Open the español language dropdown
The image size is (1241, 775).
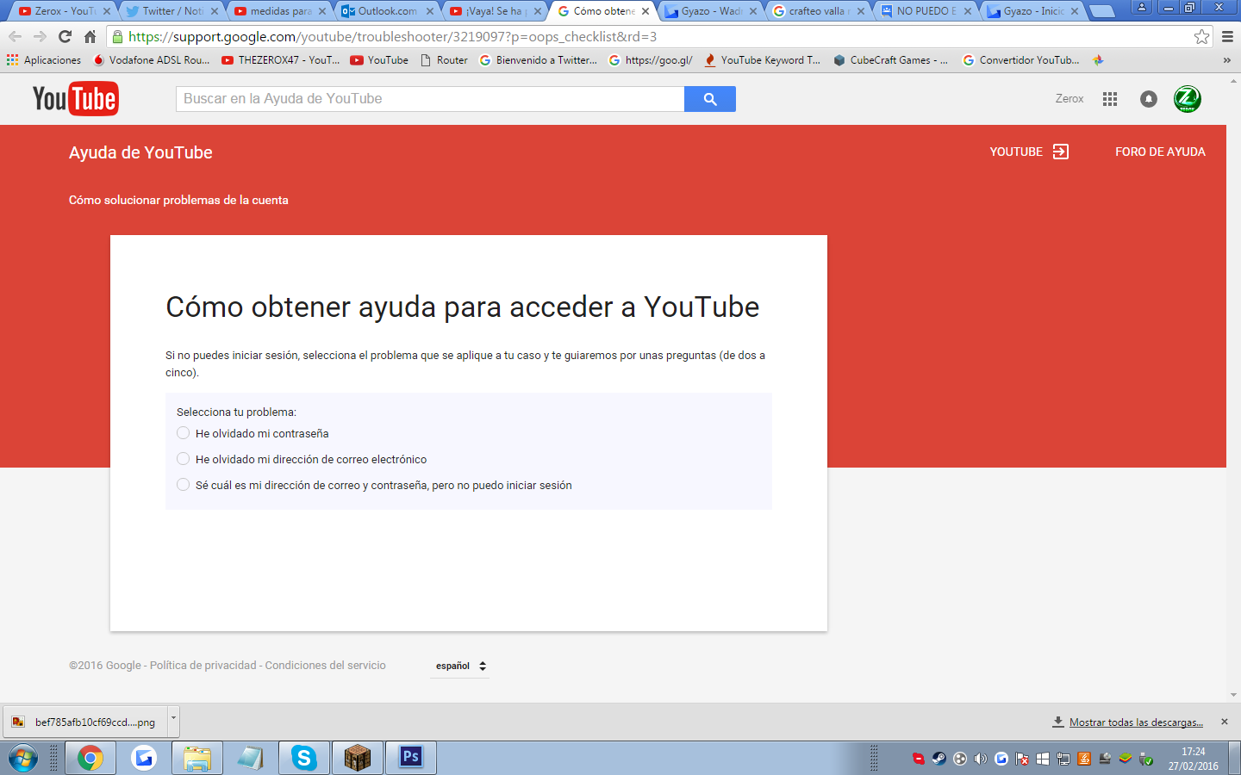pos(461,666)
